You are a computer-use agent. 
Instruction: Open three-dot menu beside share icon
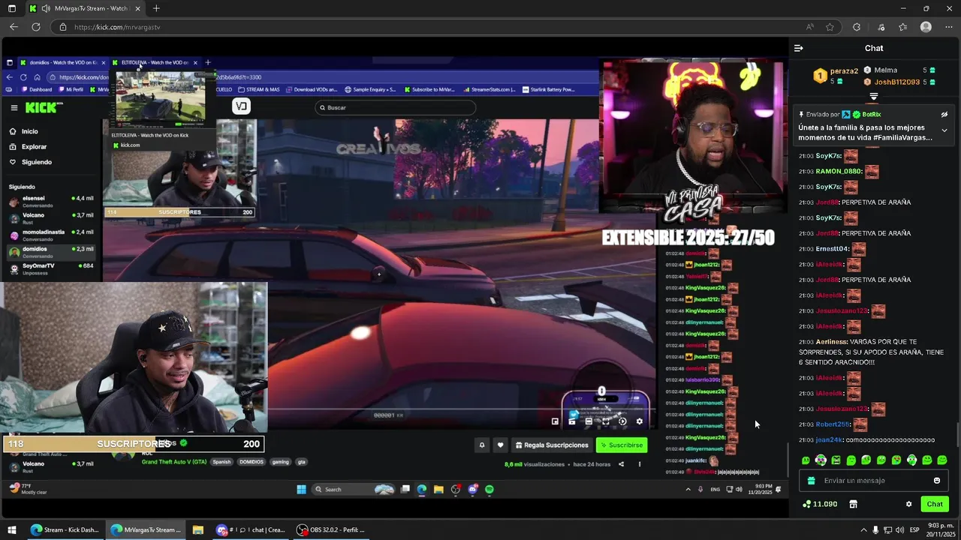[x=640, y=464]
